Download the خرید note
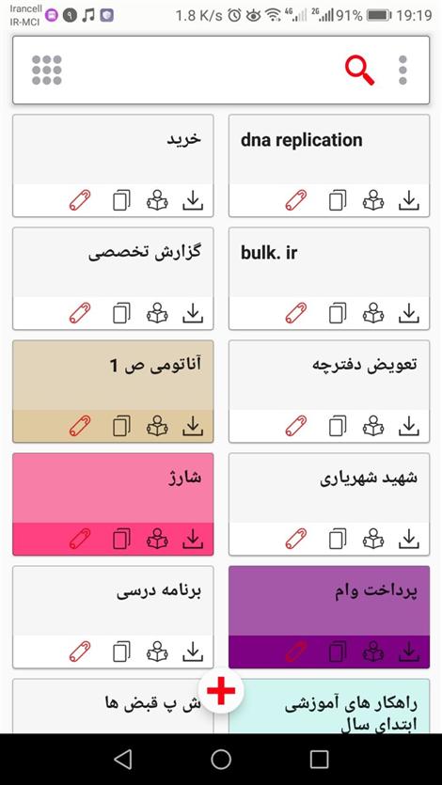This screenshot has width=442, height=785. pyautogui.click(x=193, y=200)
